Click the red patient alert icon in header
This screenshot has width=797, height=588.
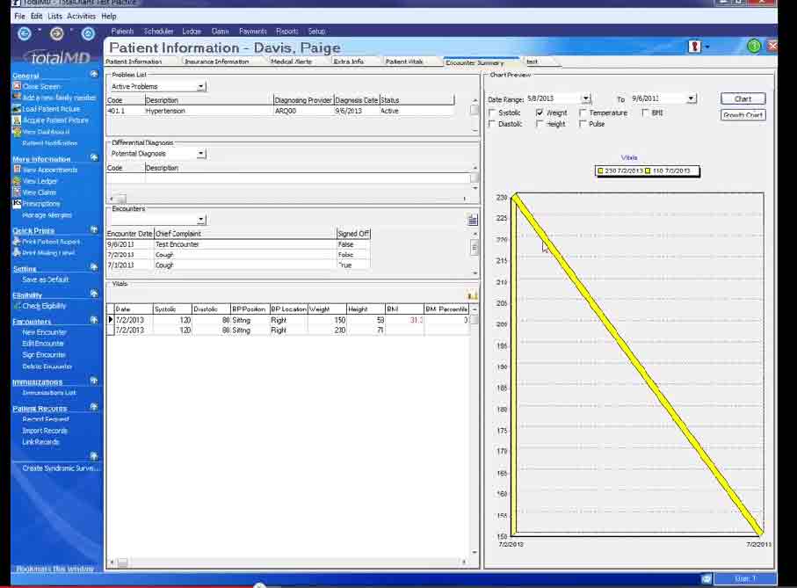pyautogui.click(x=694, y=47)
